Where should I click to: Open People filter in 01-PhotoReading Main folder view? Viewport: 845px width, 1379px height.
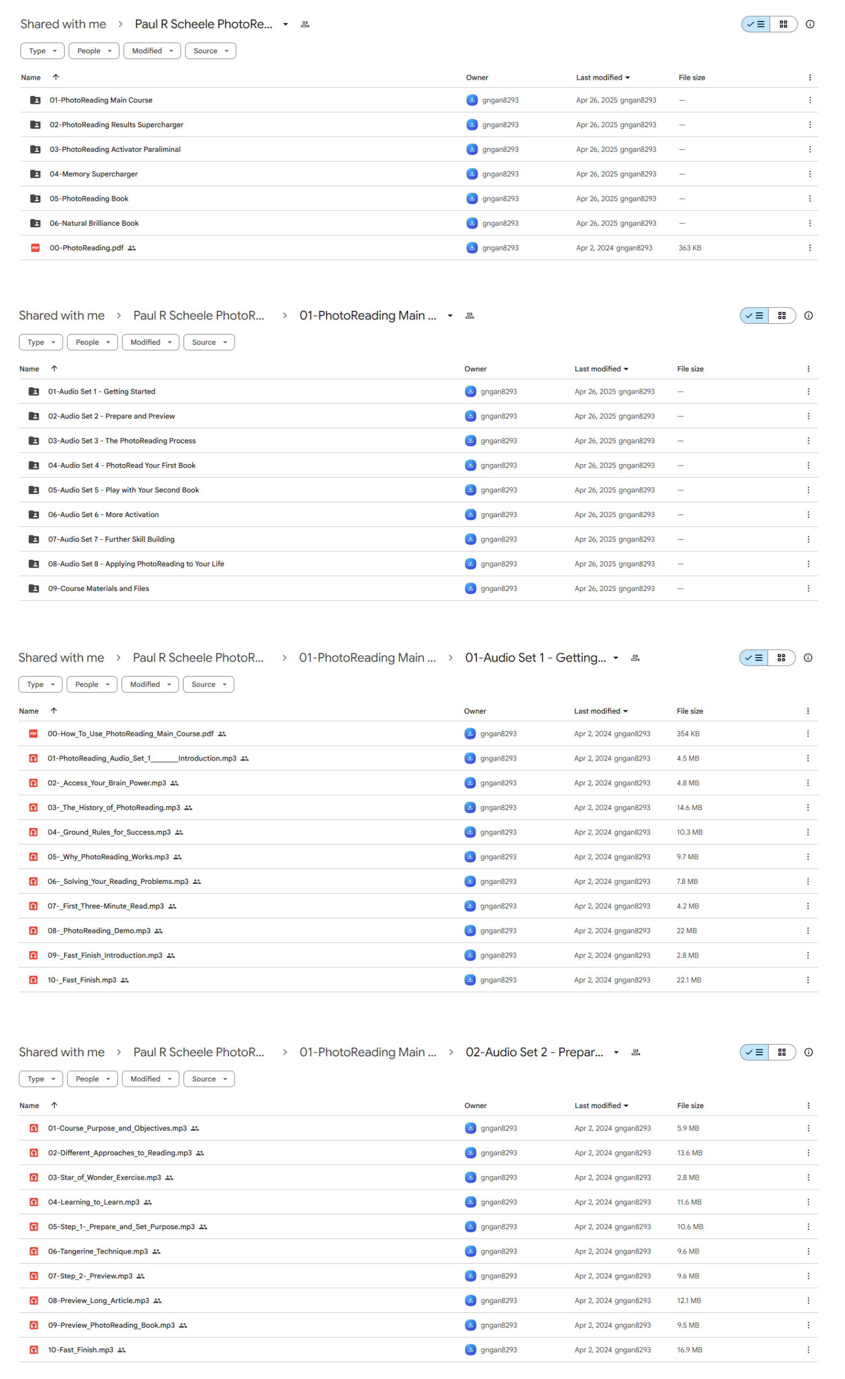[x=92, y=343]
